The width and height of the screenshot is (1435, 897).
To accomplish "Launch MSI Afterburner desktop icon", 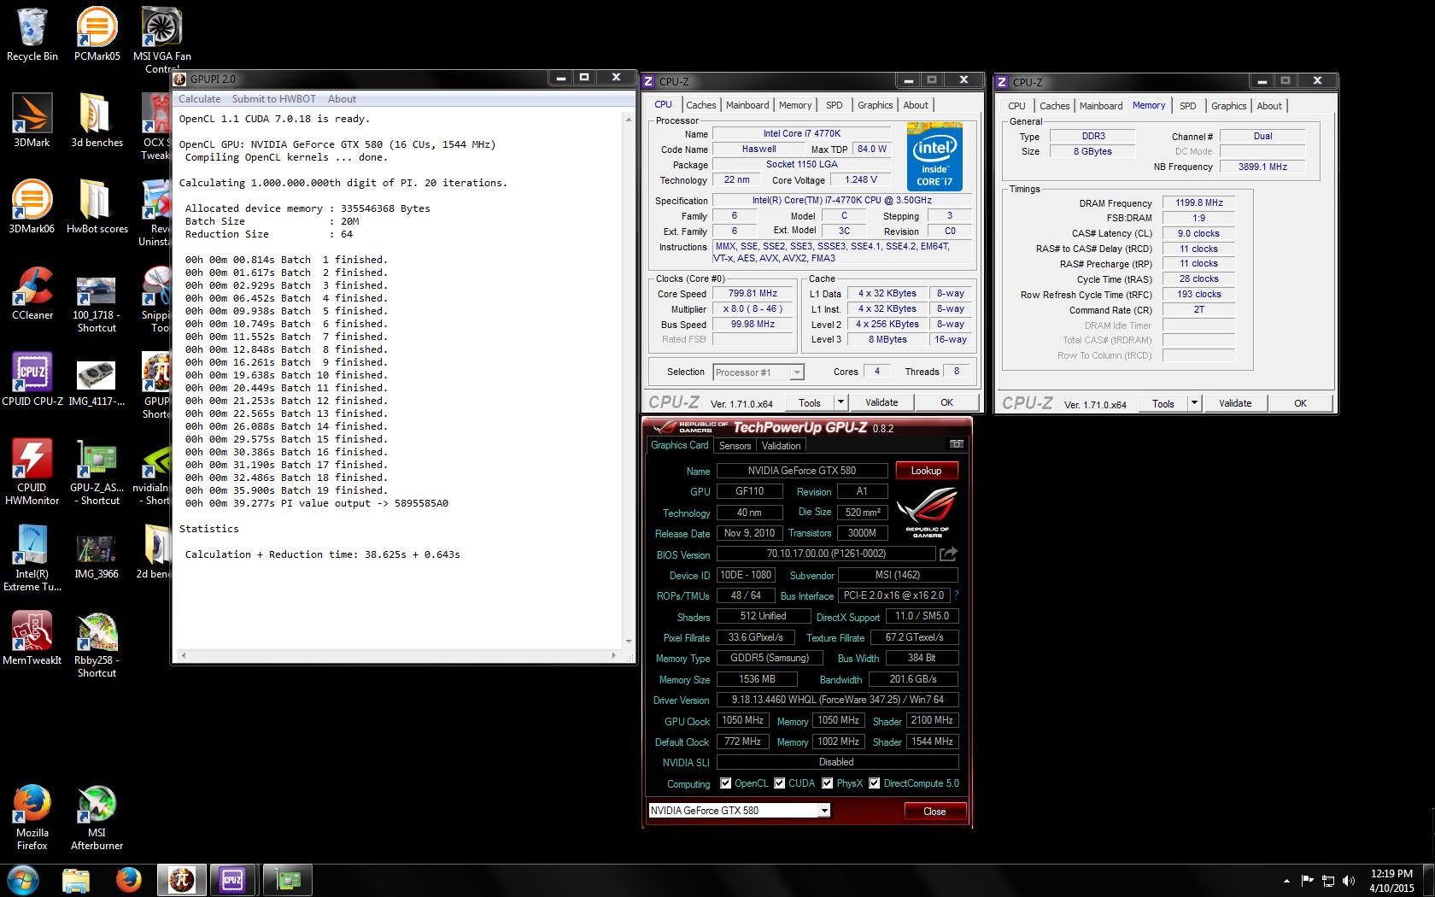I will pos(97,817).
